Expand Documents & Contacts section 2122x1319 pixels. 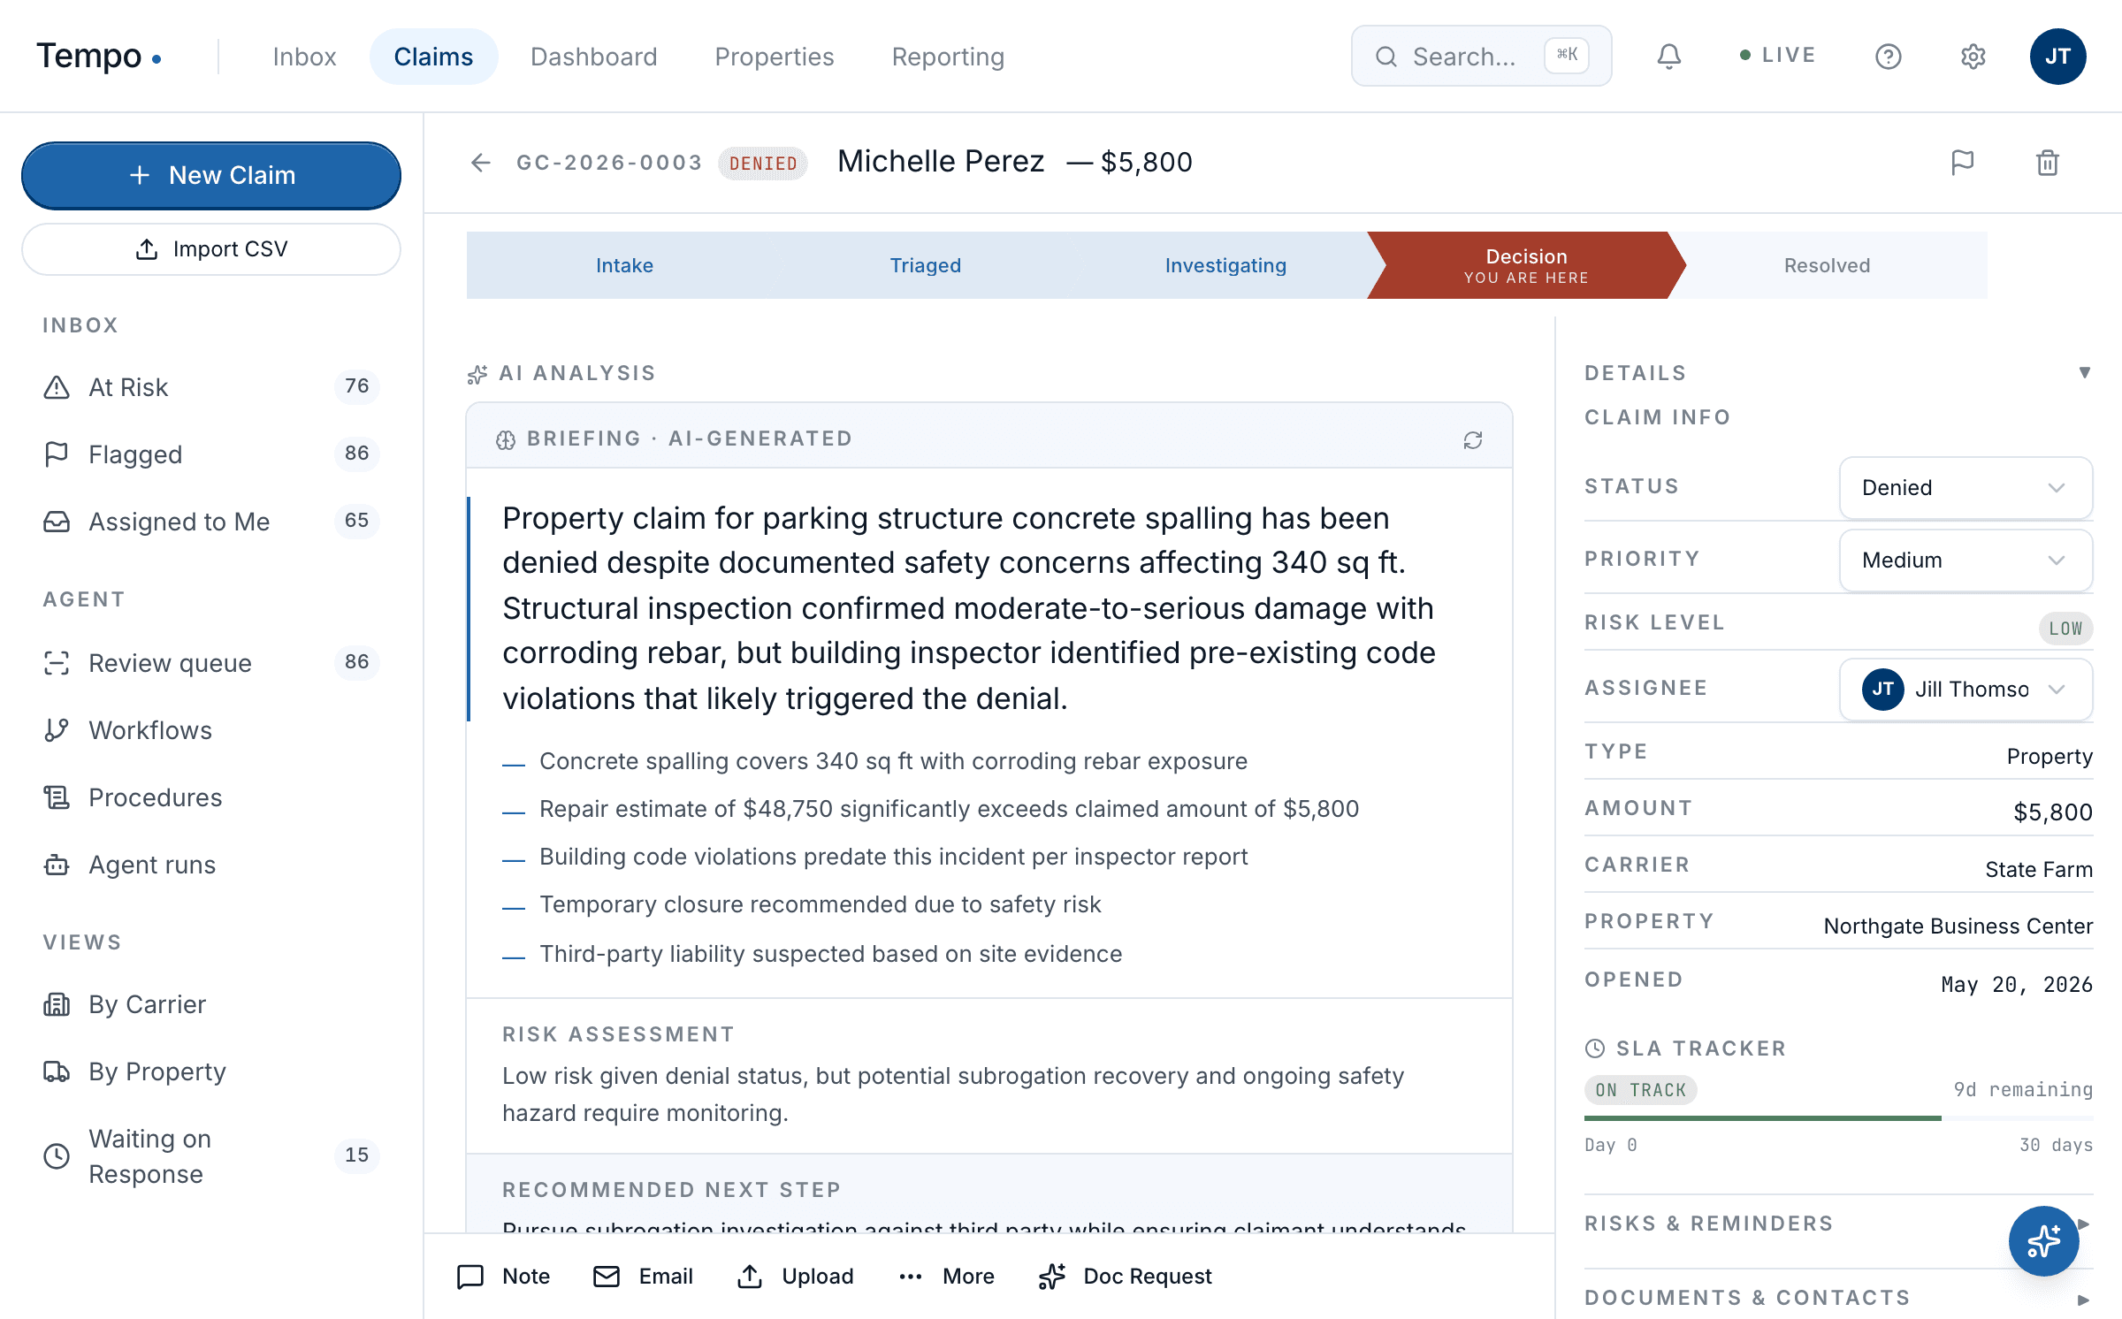(x=1838, y=1299)
